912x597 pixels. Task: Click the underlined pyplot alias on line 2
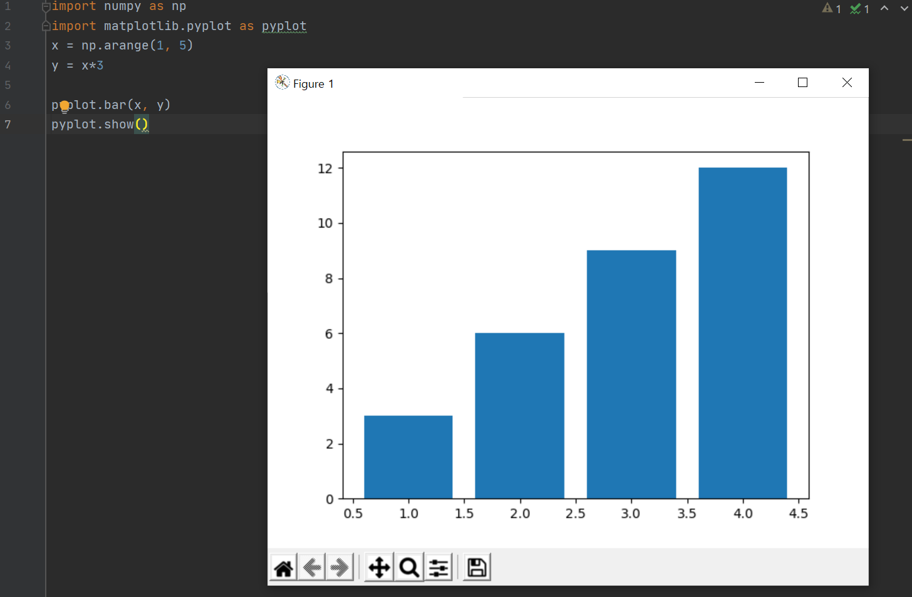[x=284, y=26]
